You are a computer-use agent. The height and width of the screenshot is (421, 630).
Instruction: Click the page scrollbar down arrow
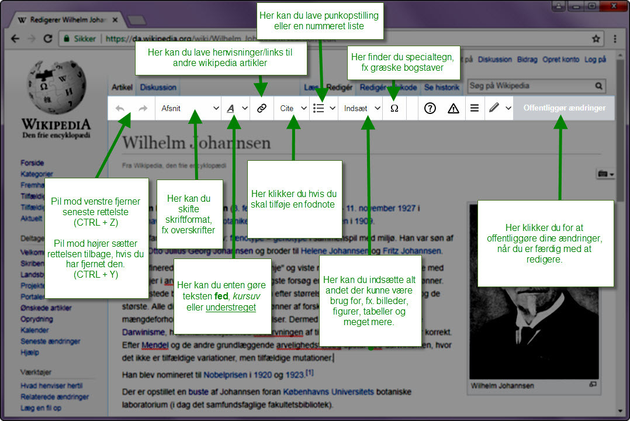[x=621, y=411]
